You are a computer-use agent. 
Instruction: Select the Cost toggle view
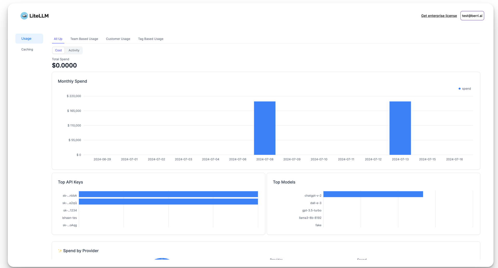point(58,50)
